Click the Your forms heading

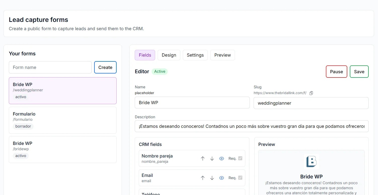(x=22, y=54)
